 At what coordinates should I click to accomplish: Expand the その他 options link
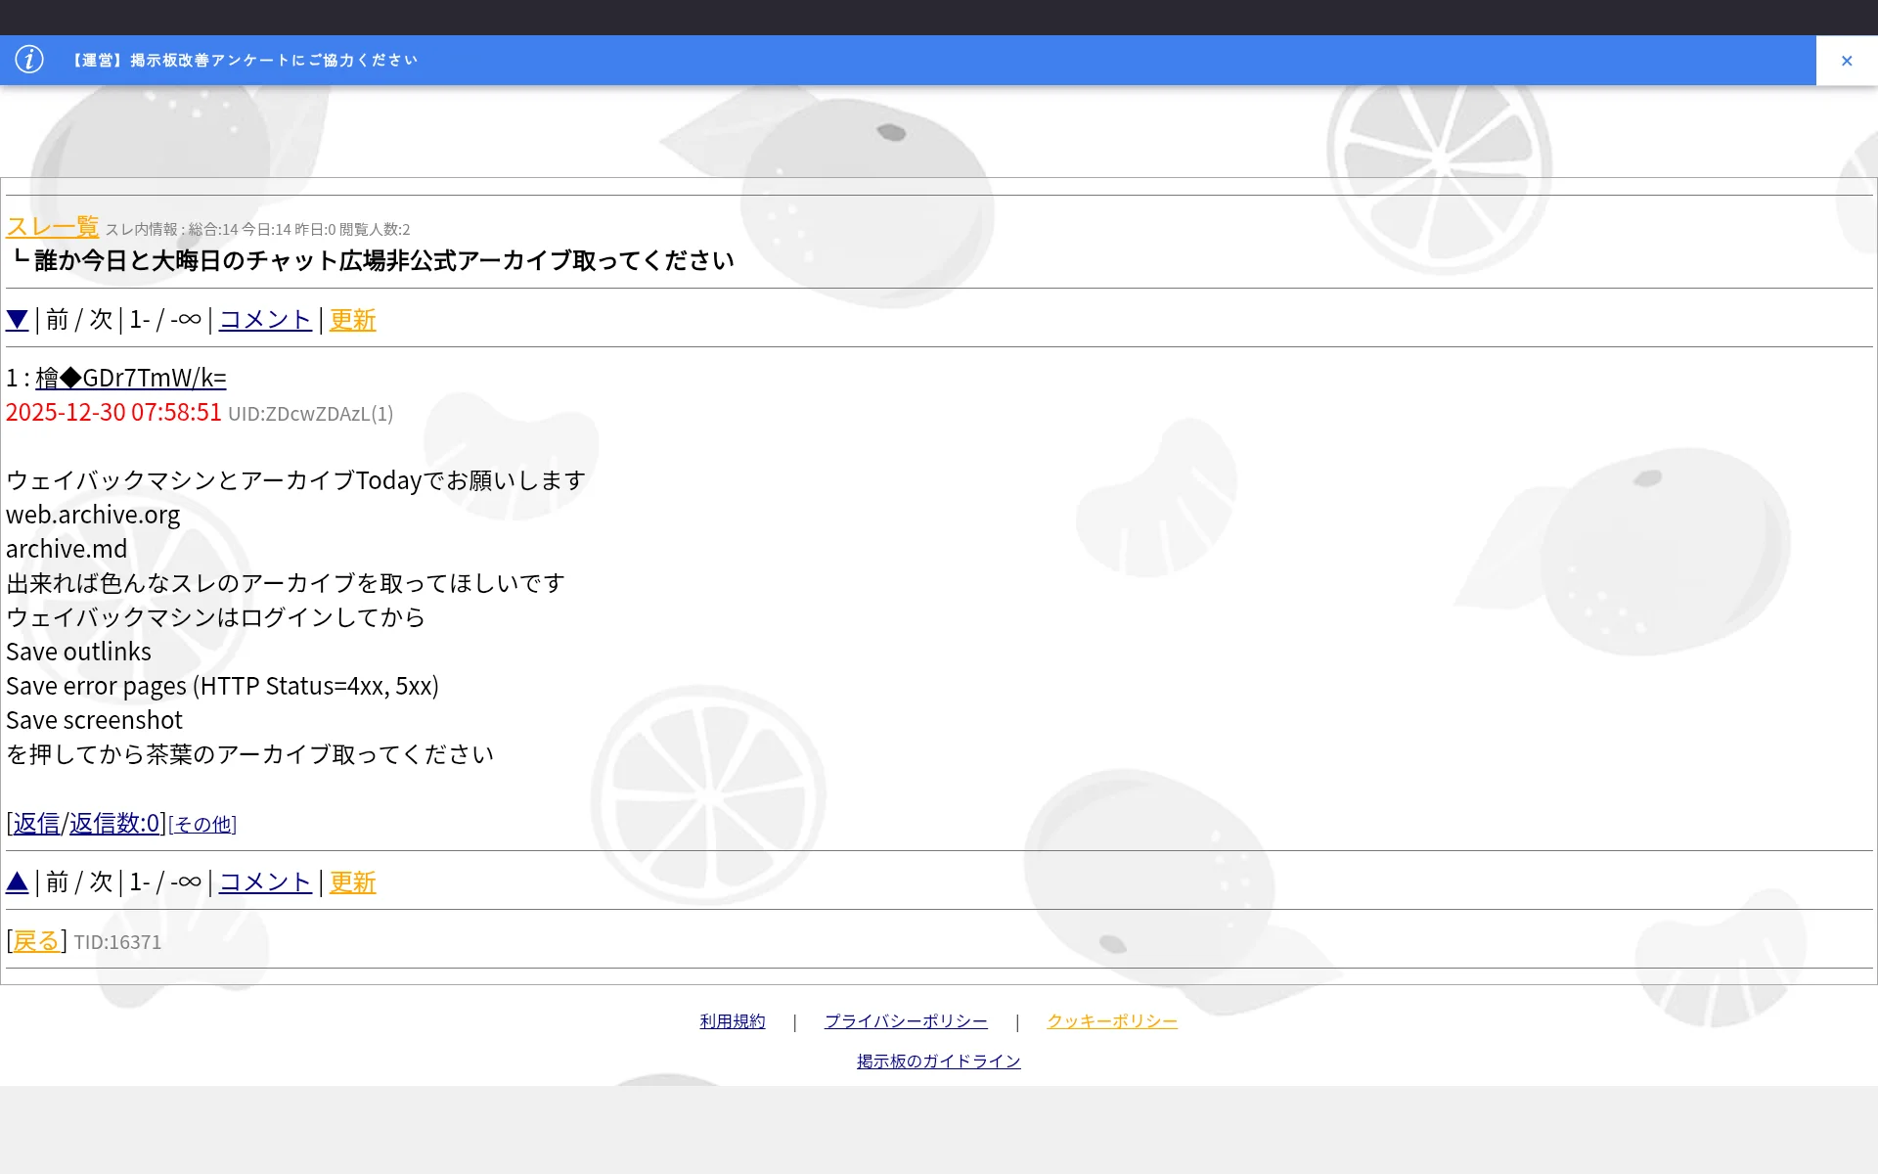(x=202, y=825)
